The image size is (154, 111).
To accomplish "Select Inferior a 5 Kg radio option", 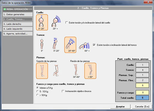I will (37, 88).
